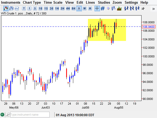Switch to 8H time scale
157x118 pixels.
(x=74, y=8)
